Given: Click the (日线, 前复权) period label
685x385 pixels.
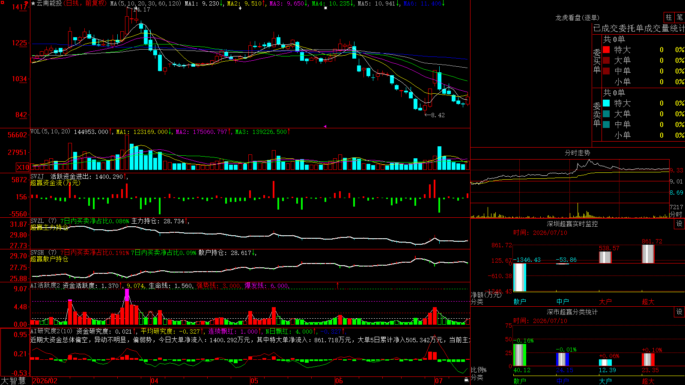Looking at the screenshot, I should 85,3.
